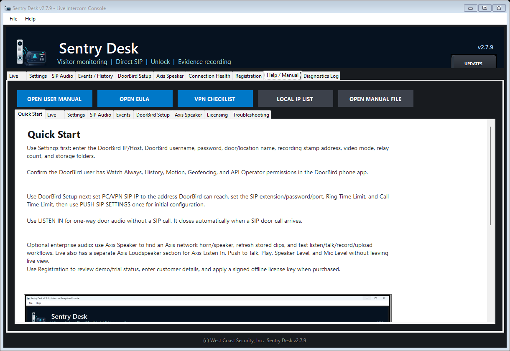Click the Evidence recording tagline text
Image resolution: width=510 pixels, height=351 pixels.
point(204,62)
